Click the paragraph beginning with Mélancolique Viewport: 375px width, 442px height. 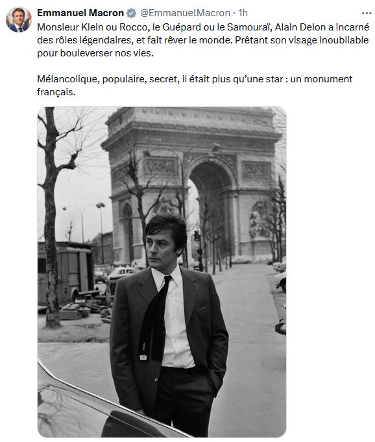click(x=195, y=86)
